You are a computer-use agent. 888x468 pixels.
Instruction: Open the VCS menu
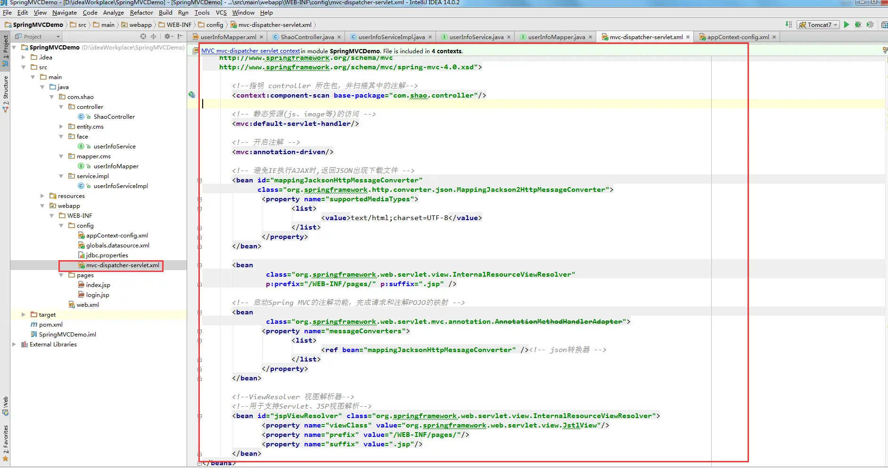coord(221,13)
